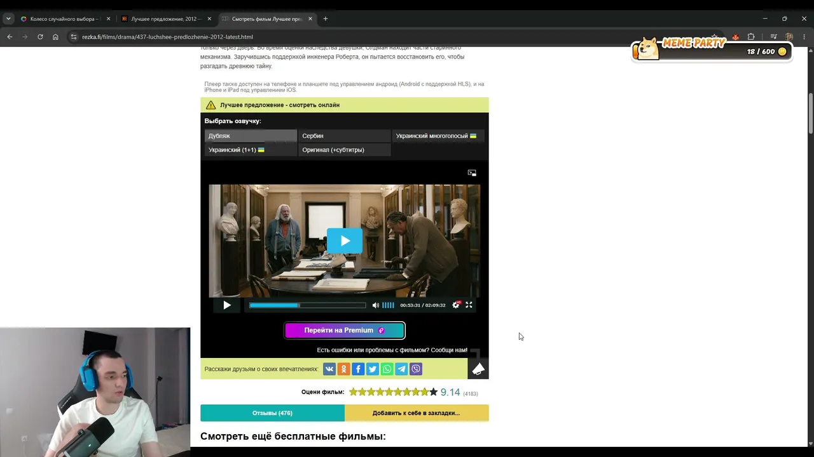The height and width of the screenshot is (457, 814).
Task: Open the Сообщи нам! problem report link
Action: [449, 350]
